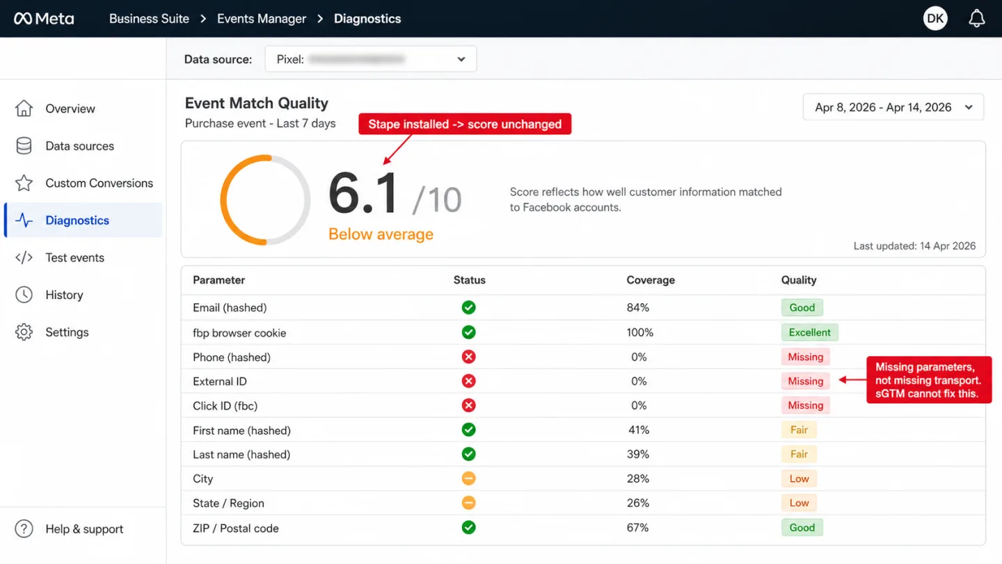The height and width of the screenshot is (564, 1002).
Task: Click red X status for Phone (hashed)
Action: 469,357
